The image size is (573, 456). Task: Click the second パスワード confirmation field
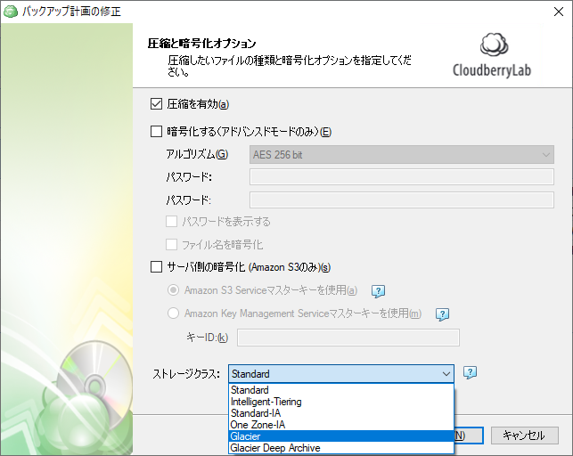pyautogui.click(x=402, y=200)
